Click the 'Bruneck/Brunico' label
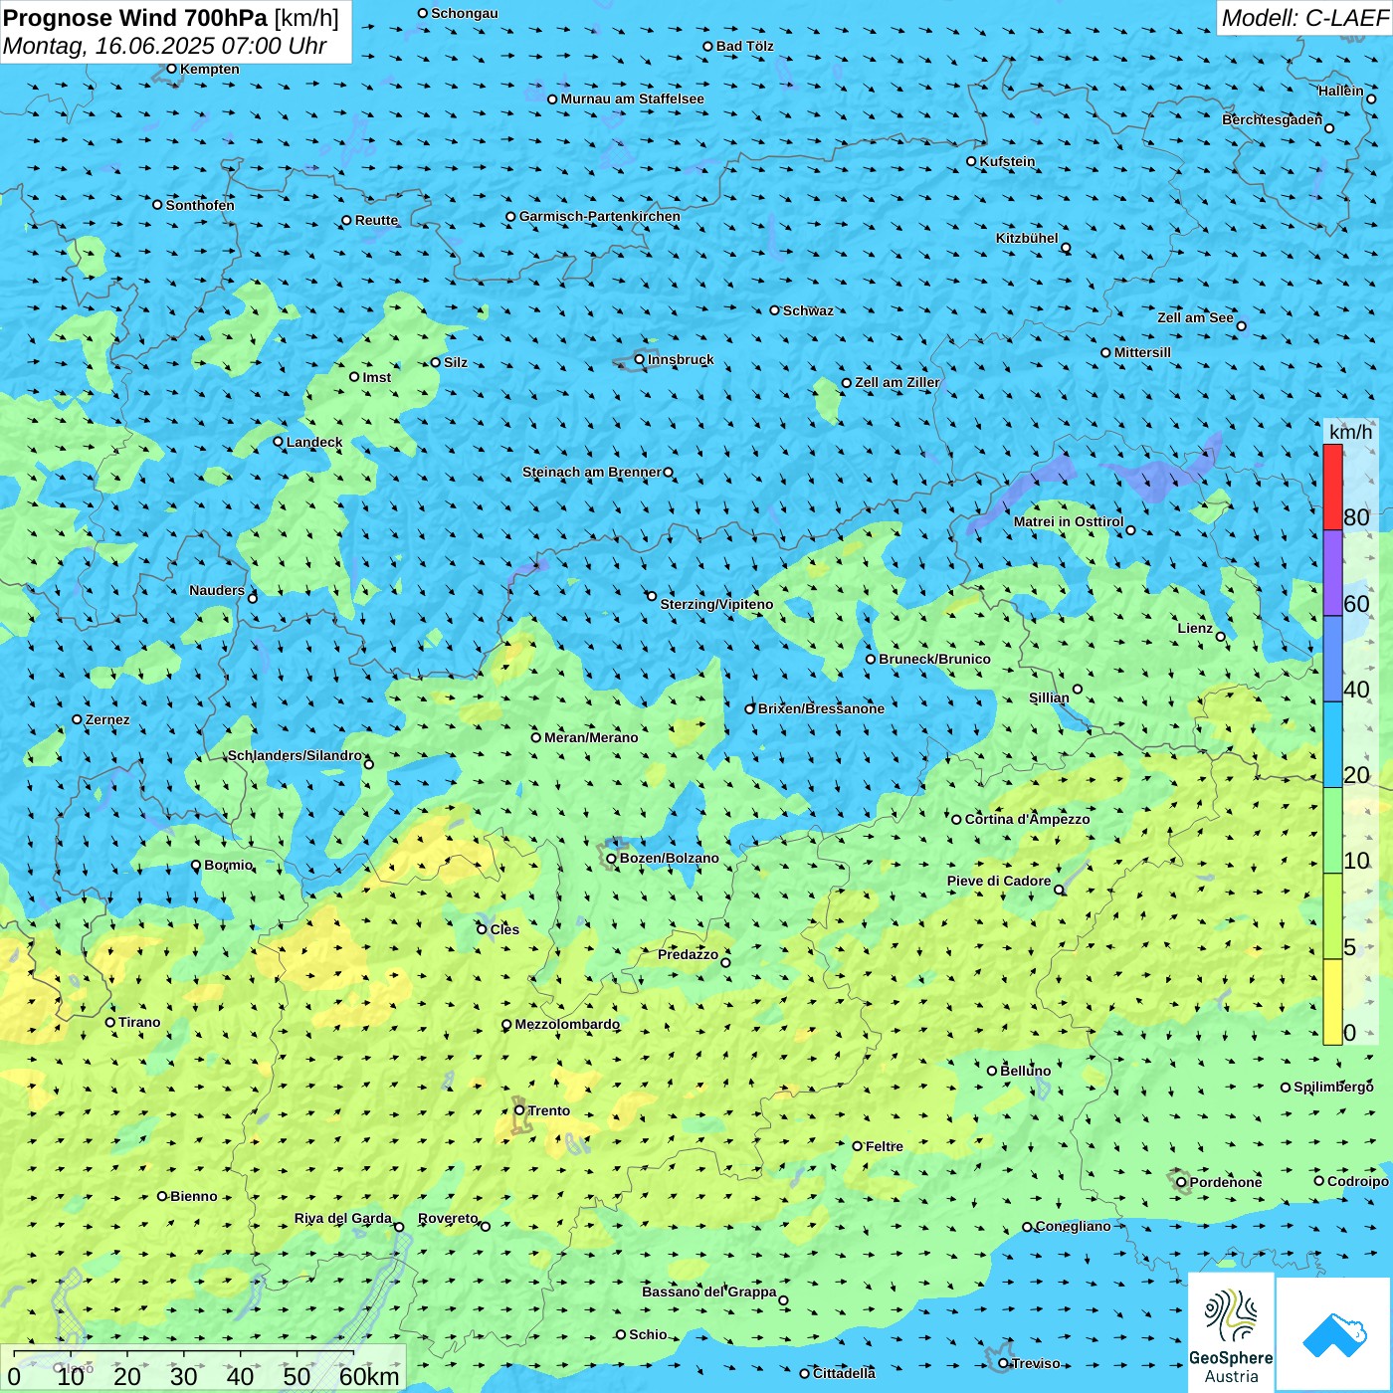This screenshot has height=1393, width=1393. pyautogui.click(x=934, y=659)
